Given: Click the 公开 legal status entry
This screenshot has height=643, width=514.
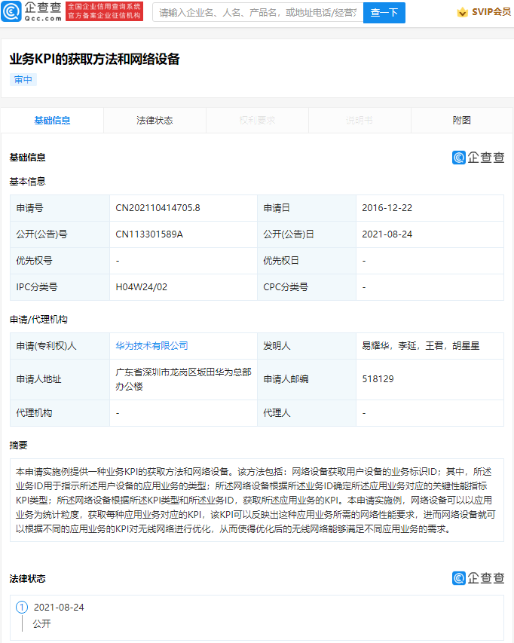Looking at the screenshot, I should pos(41,623).
